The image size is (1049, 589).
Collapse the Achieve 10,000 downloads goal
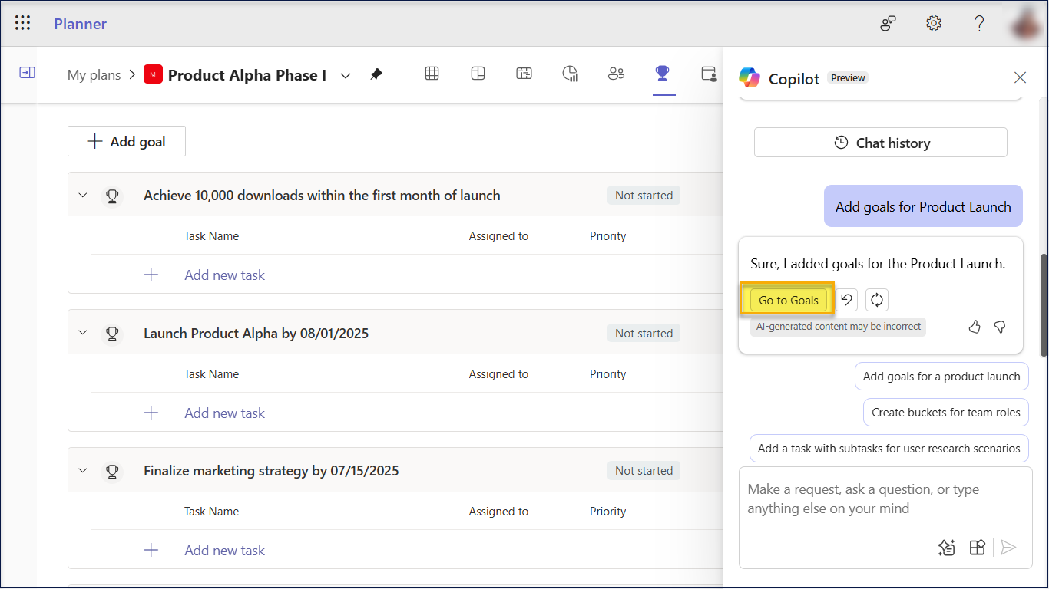(x=83, y=196)
